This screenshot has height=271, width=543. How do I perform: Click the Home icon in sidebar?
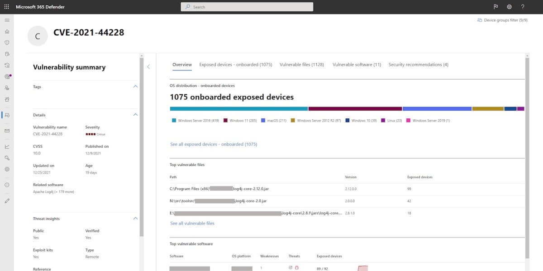tap(7, 32)
